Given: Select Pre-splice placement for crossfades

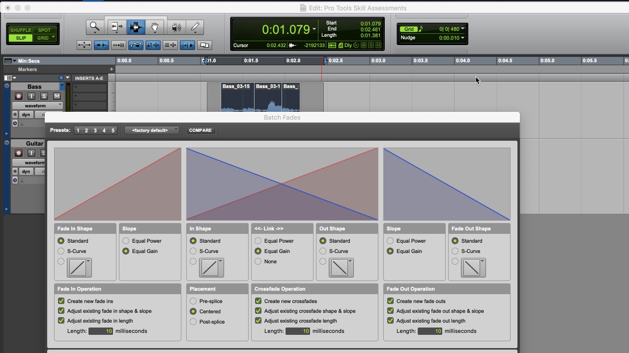Looking at the screenshot, I should [x=193, y=301].
